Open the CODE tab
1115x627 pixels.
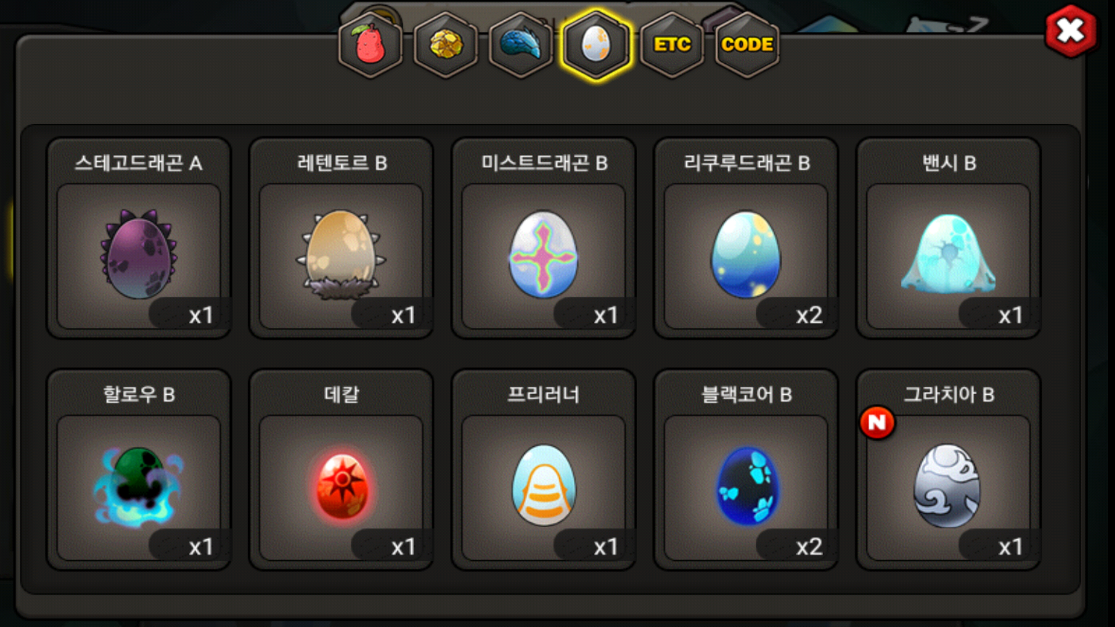(x=747, y=45)
